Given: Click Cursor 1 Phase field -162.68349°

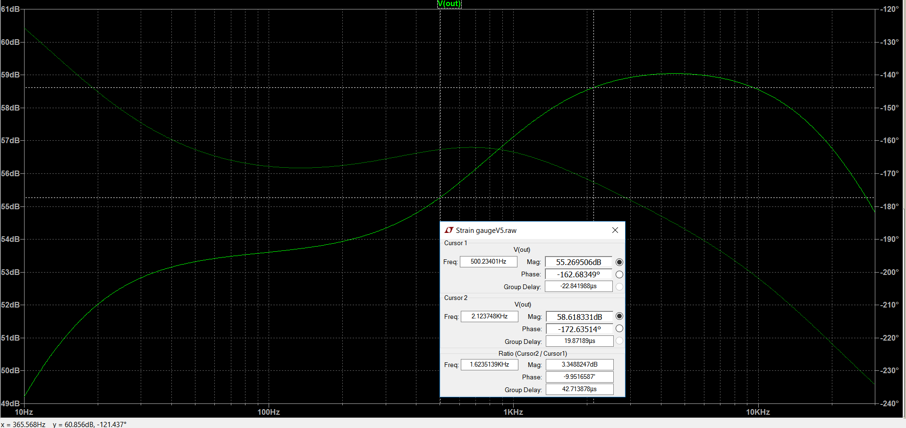Looking at the screenshot, I should [x=579, y=274].
